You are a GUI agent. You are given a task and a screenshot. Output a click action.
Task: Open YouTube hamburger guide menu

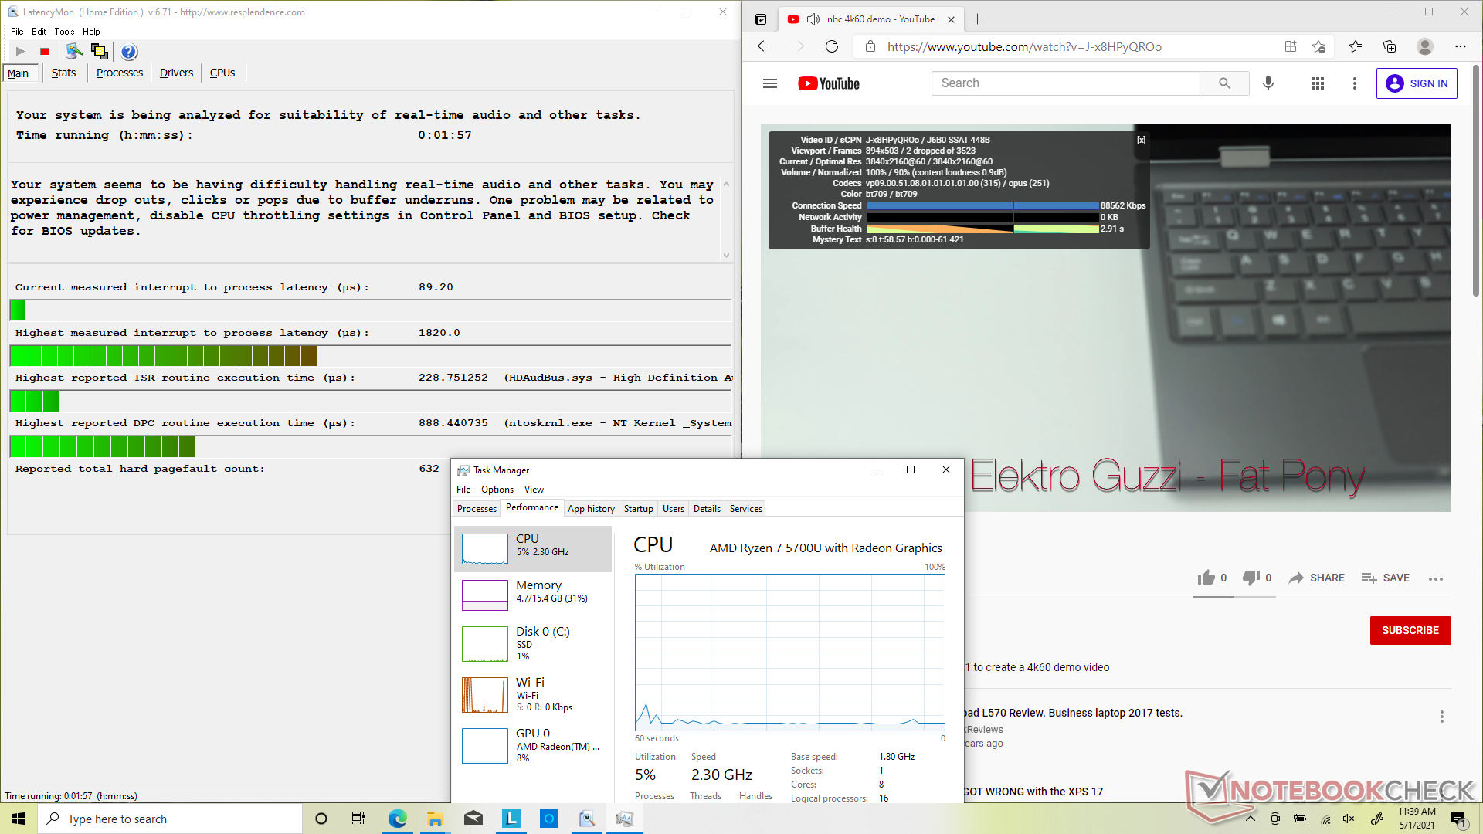click(x=769, y=83)
